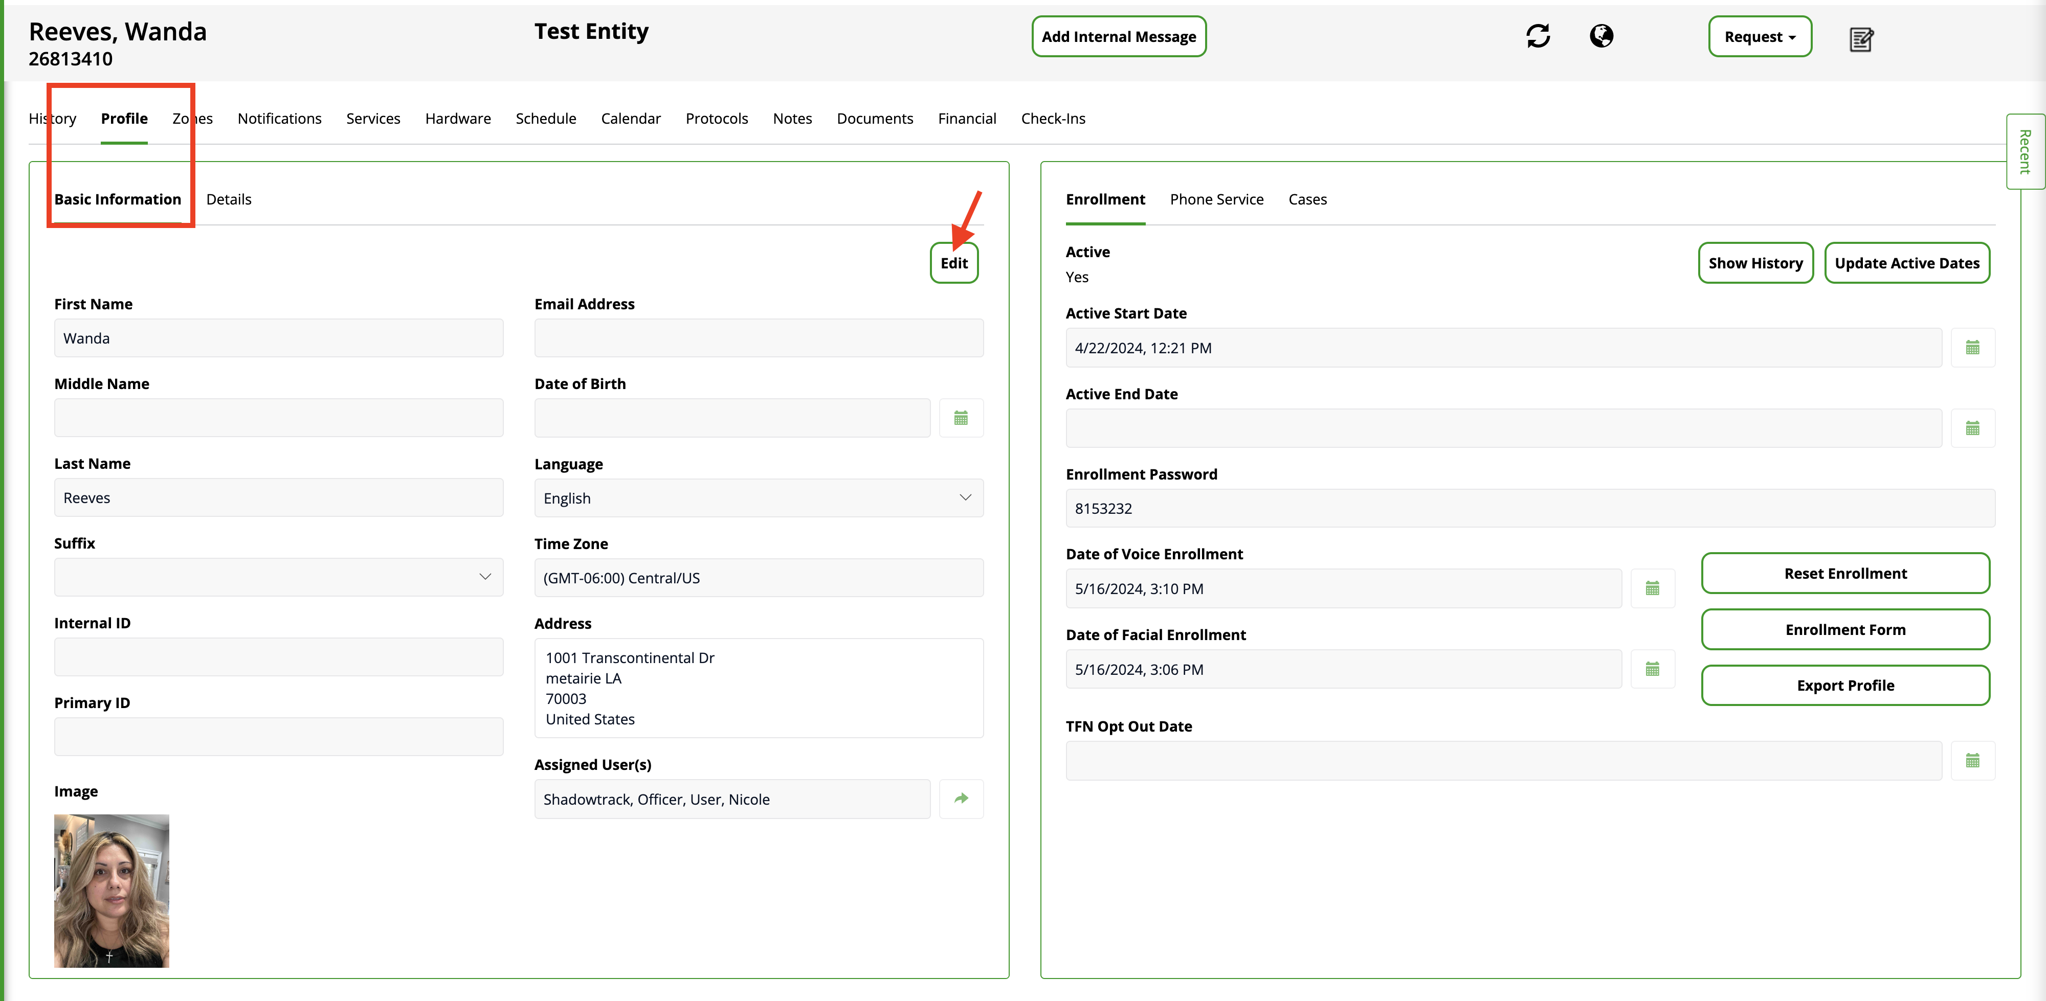Click the Primary ID field

pyautogui.click(x=278, y=737)
